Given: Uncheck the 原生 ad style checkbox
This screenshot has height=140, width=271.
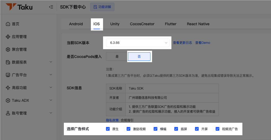Looking at the screenshot, I should click(108, 129).
